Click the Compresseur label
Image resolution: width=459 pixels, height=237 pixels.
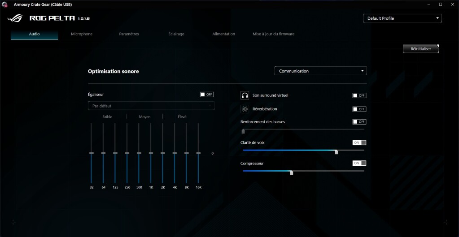coord(252,164)
